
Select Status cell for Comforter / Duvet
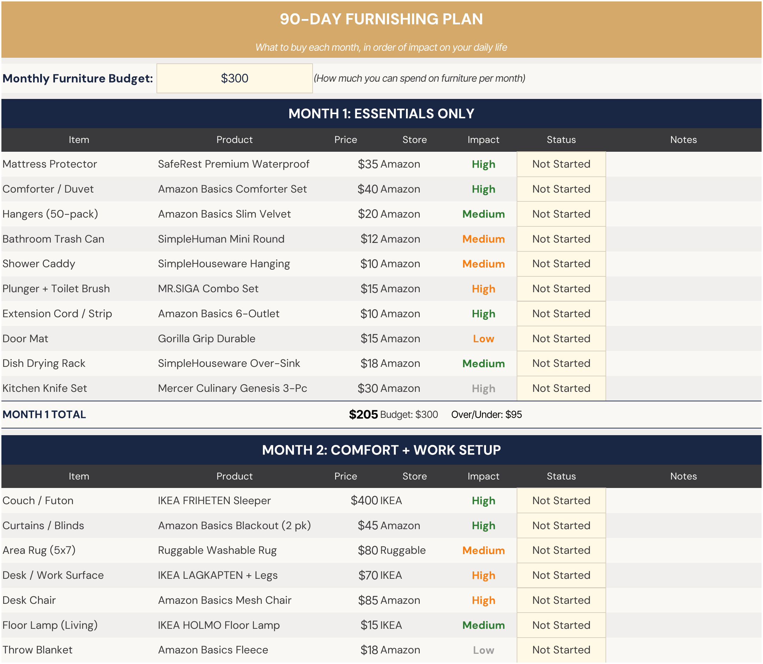click(x=561, y=189)
